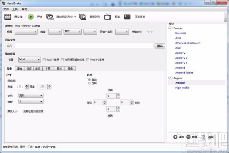Open the Modulus dropdown showing 2
The height and width of the screenshot is (153, 229).
coord(31,102)
